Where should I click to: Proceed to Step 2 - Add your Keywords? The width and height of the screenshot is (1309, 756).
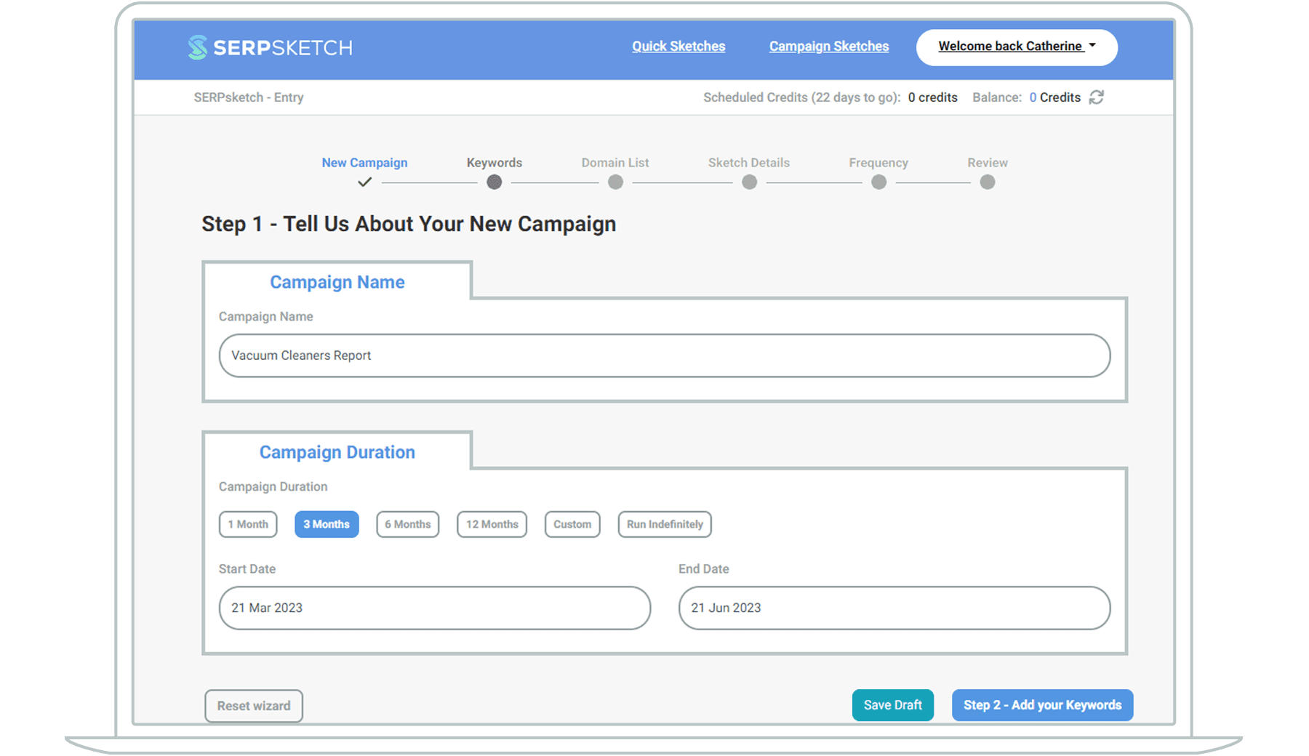point(1043,705)
